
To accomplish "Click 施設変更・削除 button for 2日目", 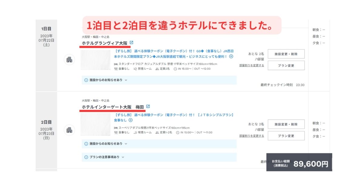I will [x=286, y=124].
